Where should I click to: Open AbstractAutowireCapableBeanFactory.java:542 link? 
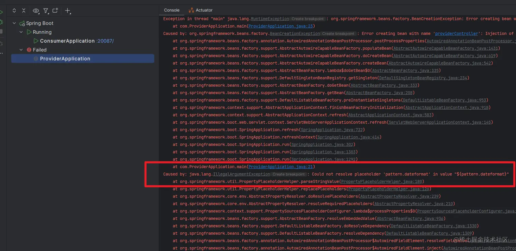(x=440, y=63)
